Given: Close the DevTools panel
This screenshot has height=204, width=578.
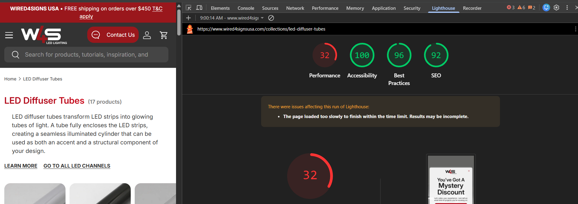Looking at the screenshot, I should tap(576, 8).
